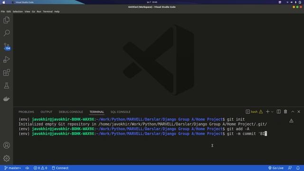The height and width of the screenshot is (171, 304).
Task: Click the 'git init' command line
Action: pos(132,119)
